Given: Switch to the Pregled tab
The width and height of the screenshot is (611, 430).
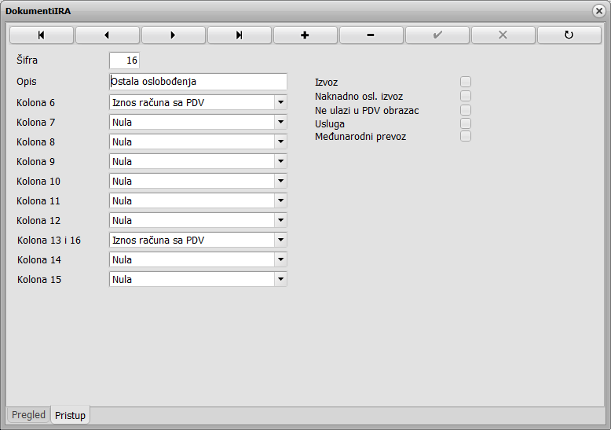Looking at the screenshot, I should 28,414.
